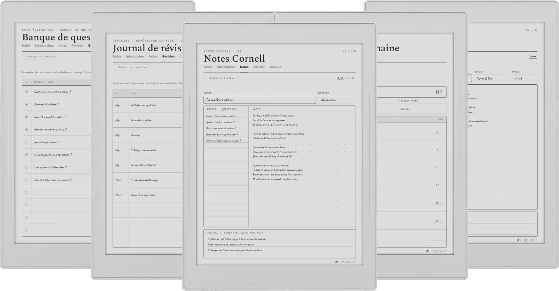The width and height of the screenshot is (559, 291).
Task: Click the Index link on the rightmost page
Action: (533, 57)
